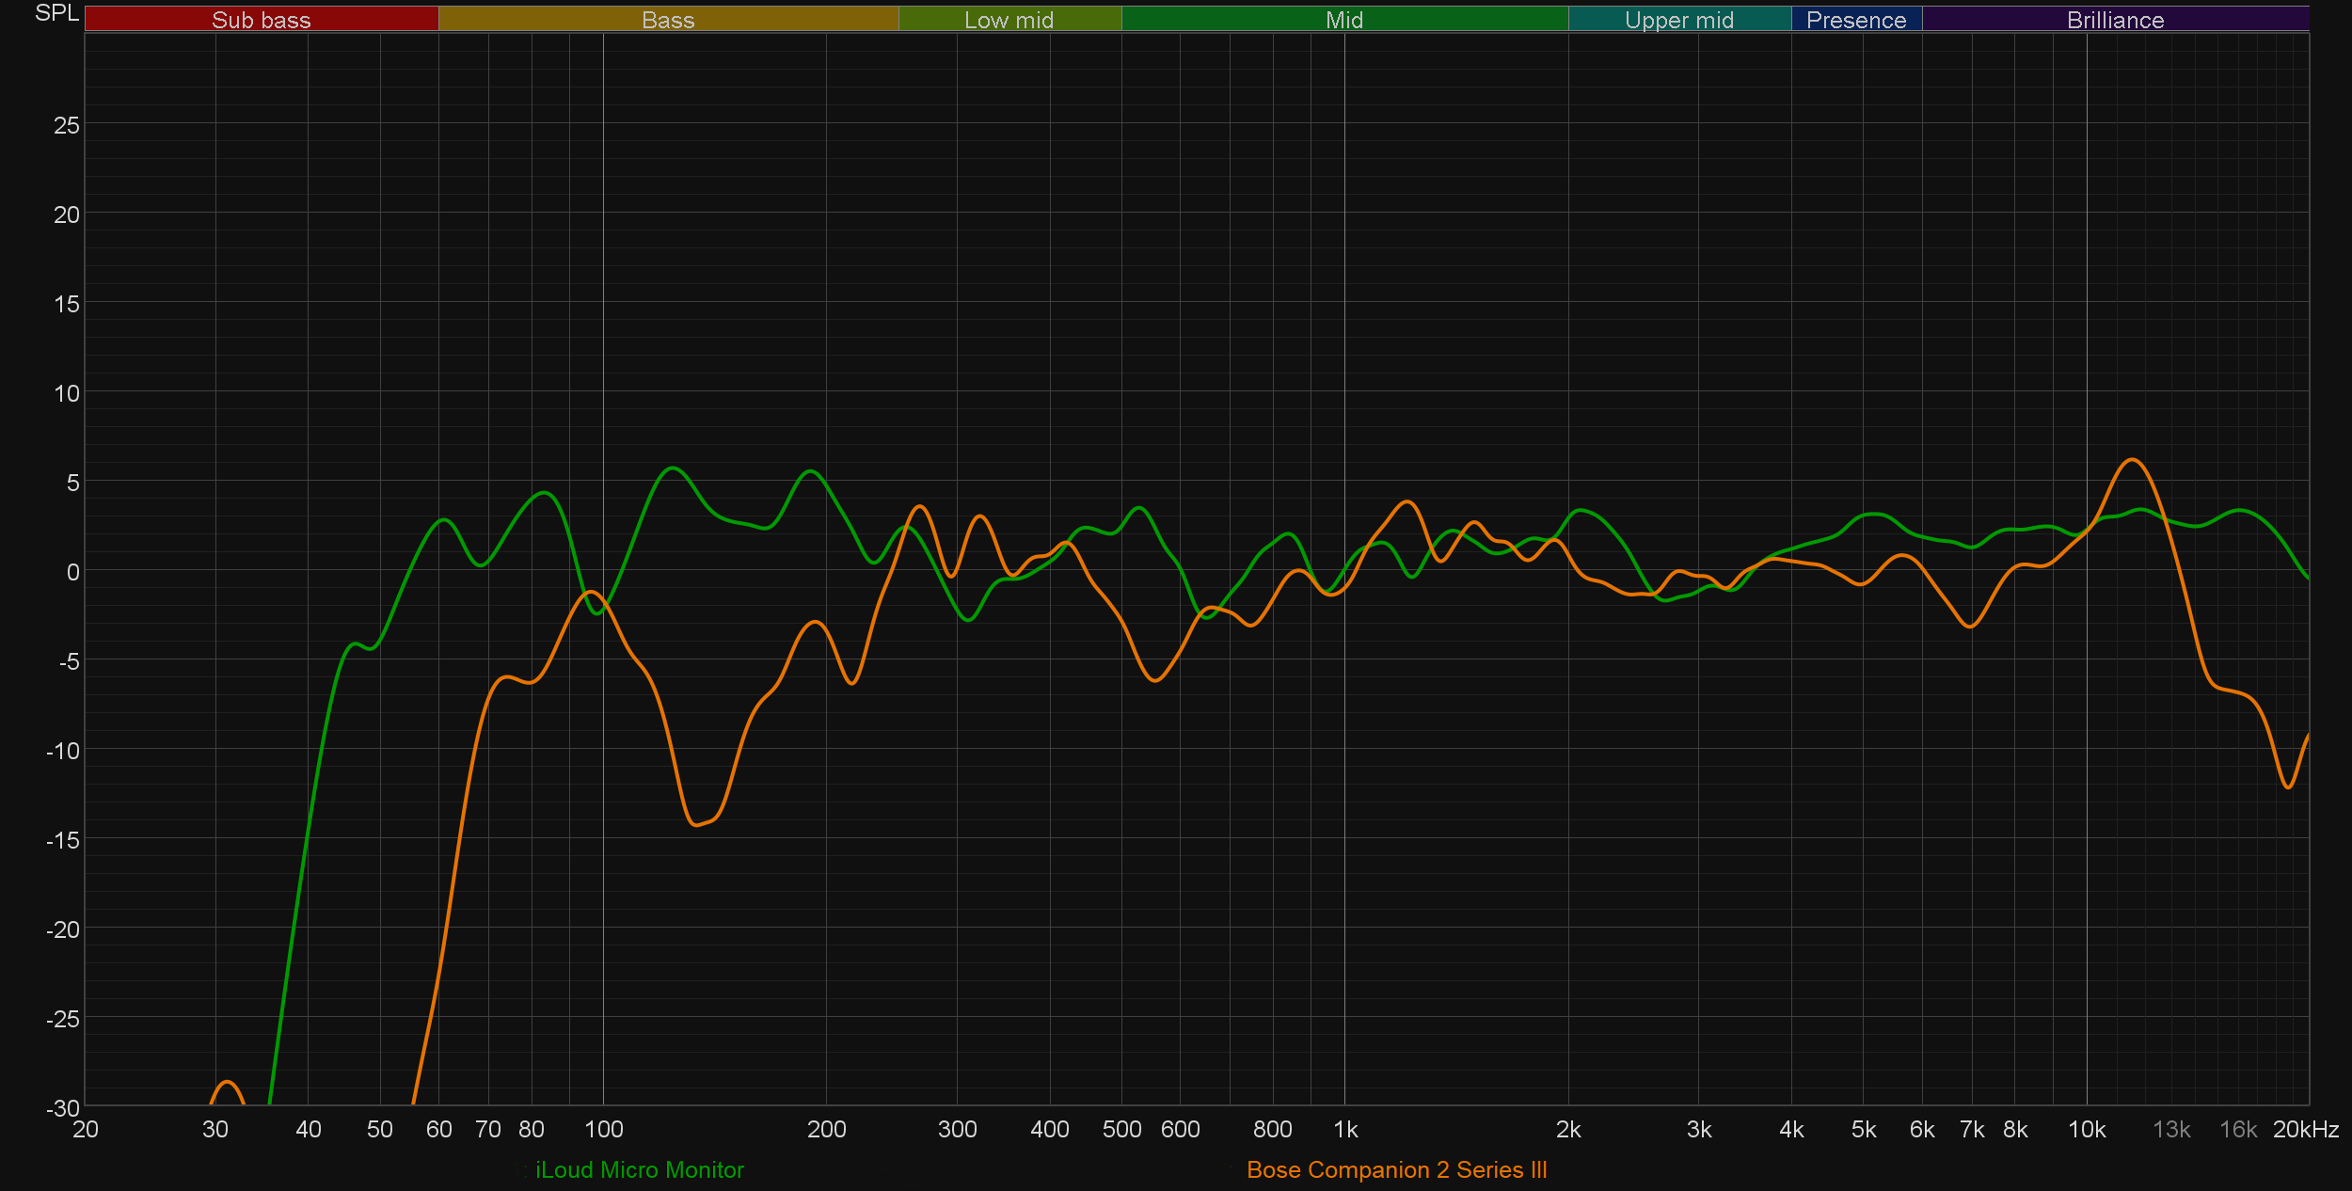Viewport: 2352px width, 1191px height.
Task: Select the Bass band header
Action: pos(668,20)
